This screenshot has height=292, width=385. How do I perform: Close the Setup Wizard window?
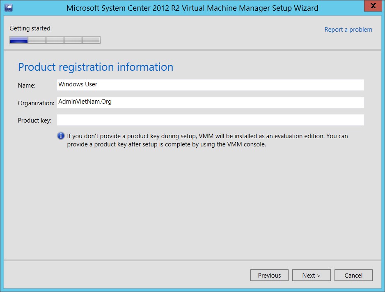pyautogui.click(x=373, y=6)
